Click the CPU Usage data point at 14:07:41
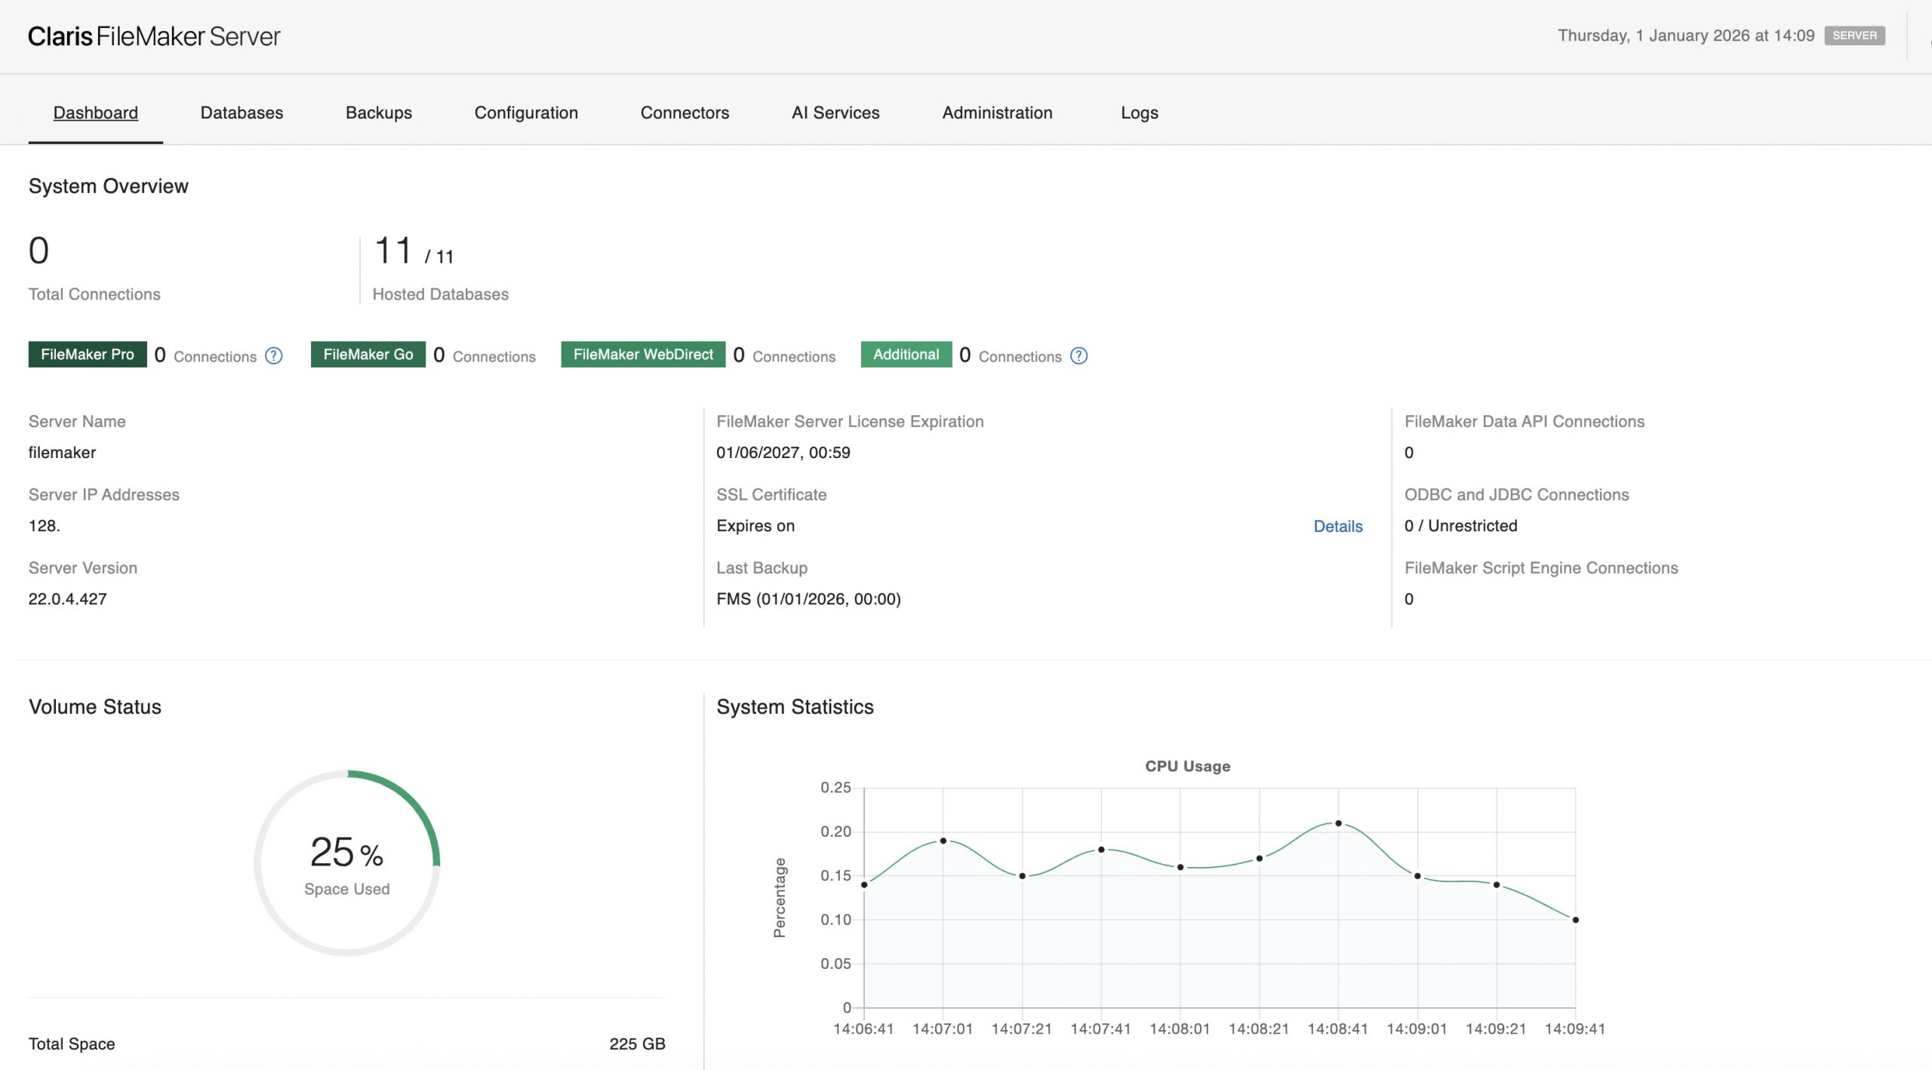Screen dimensions: 1932x1070 (1101, 850)
